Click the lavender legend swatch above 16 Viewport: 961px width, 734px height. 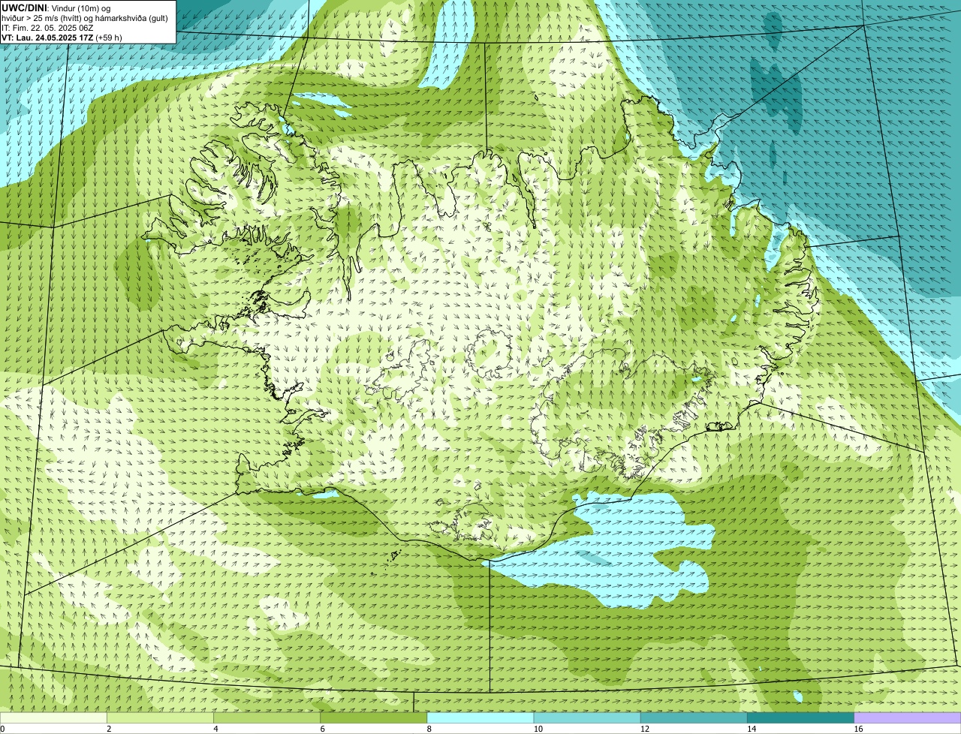tap(908, 717)
